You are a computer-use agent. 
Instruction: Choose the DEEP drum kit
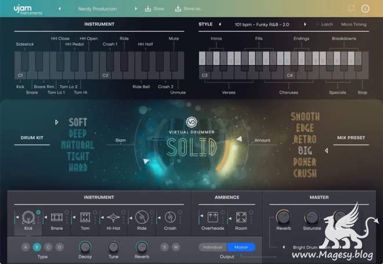click(x=78, y=133)
